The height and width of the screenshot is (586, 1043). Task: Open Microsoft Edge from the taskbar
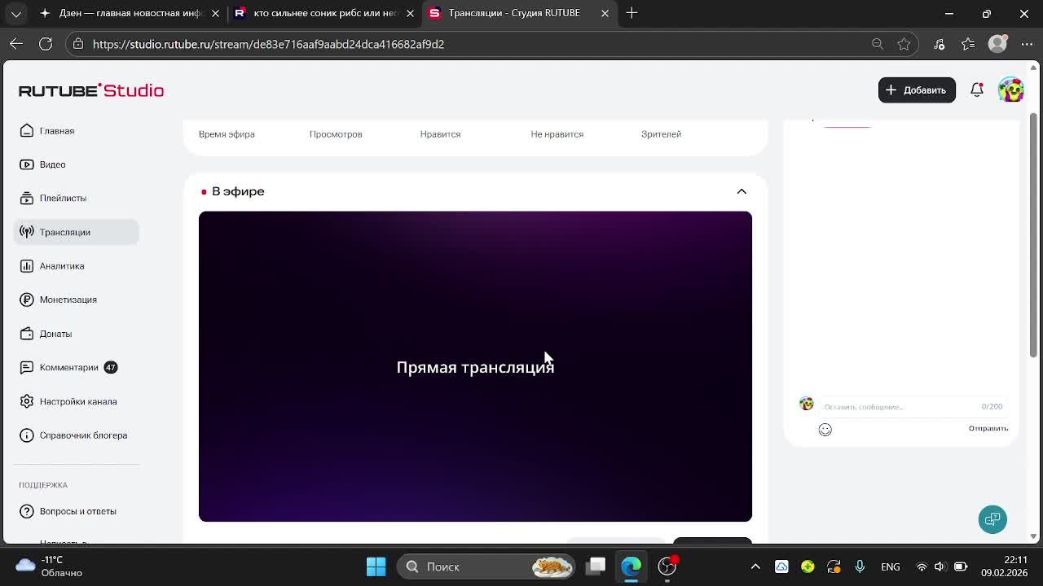(632, 566)
